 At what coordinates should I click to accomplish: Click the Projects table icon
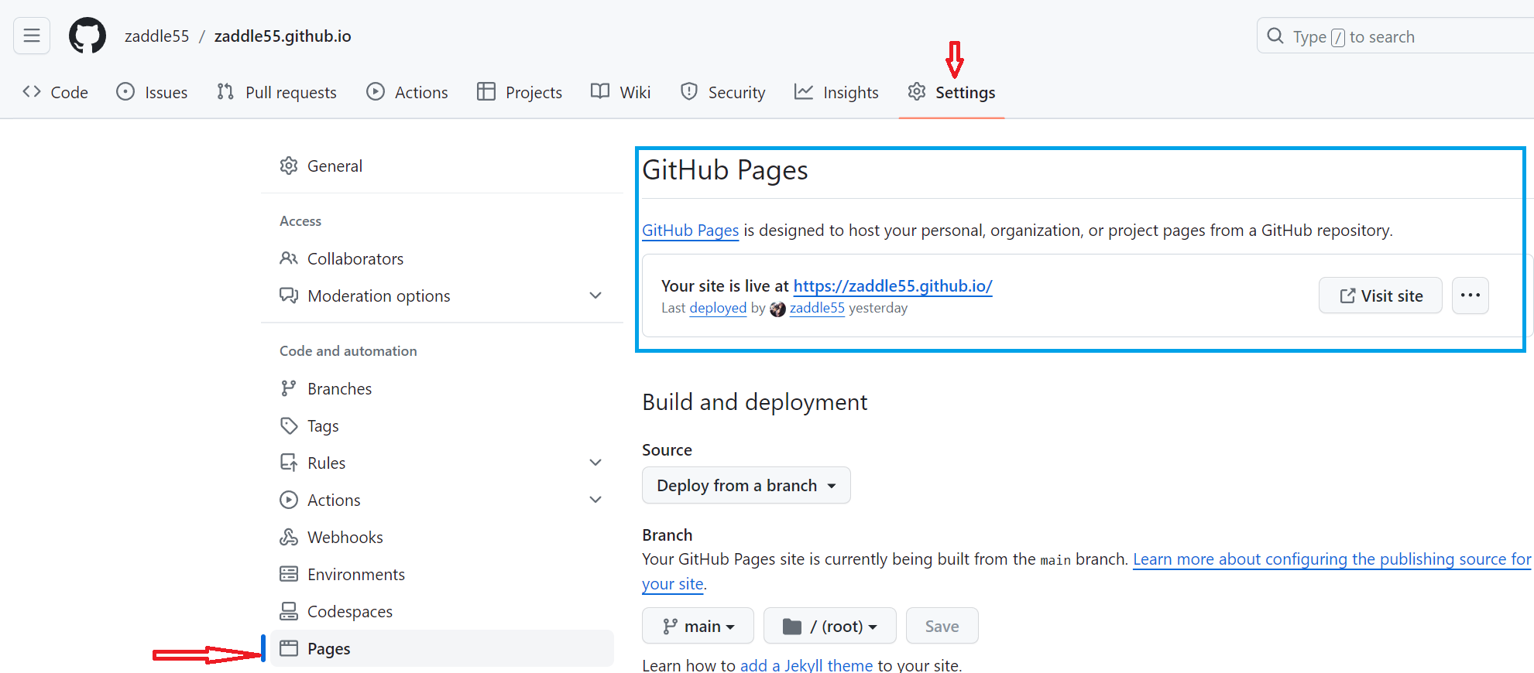(x=486, y=91)
